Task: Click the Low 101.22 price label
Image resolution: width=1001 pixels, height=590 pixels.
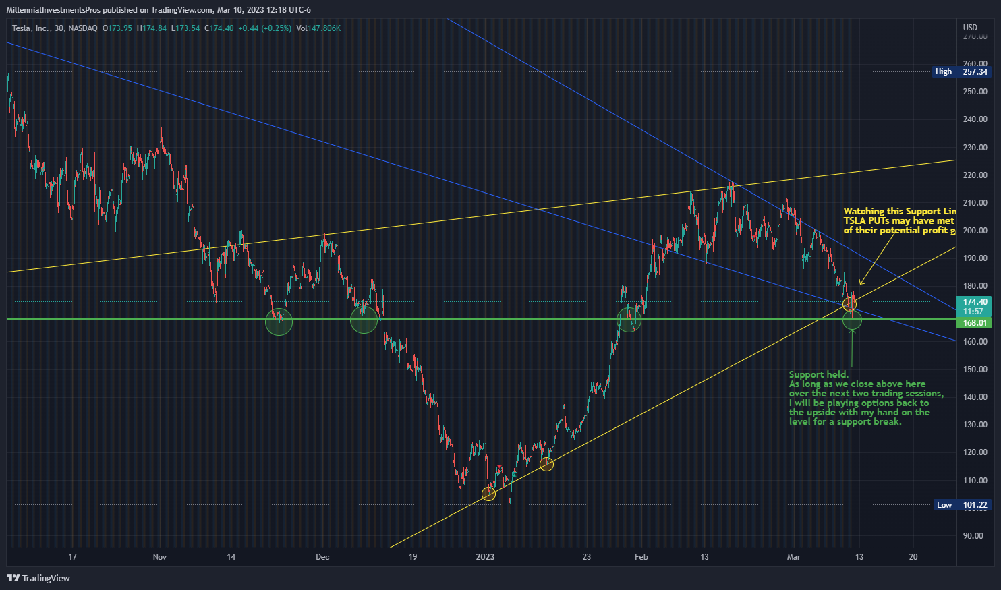Action: click(963, 505)
